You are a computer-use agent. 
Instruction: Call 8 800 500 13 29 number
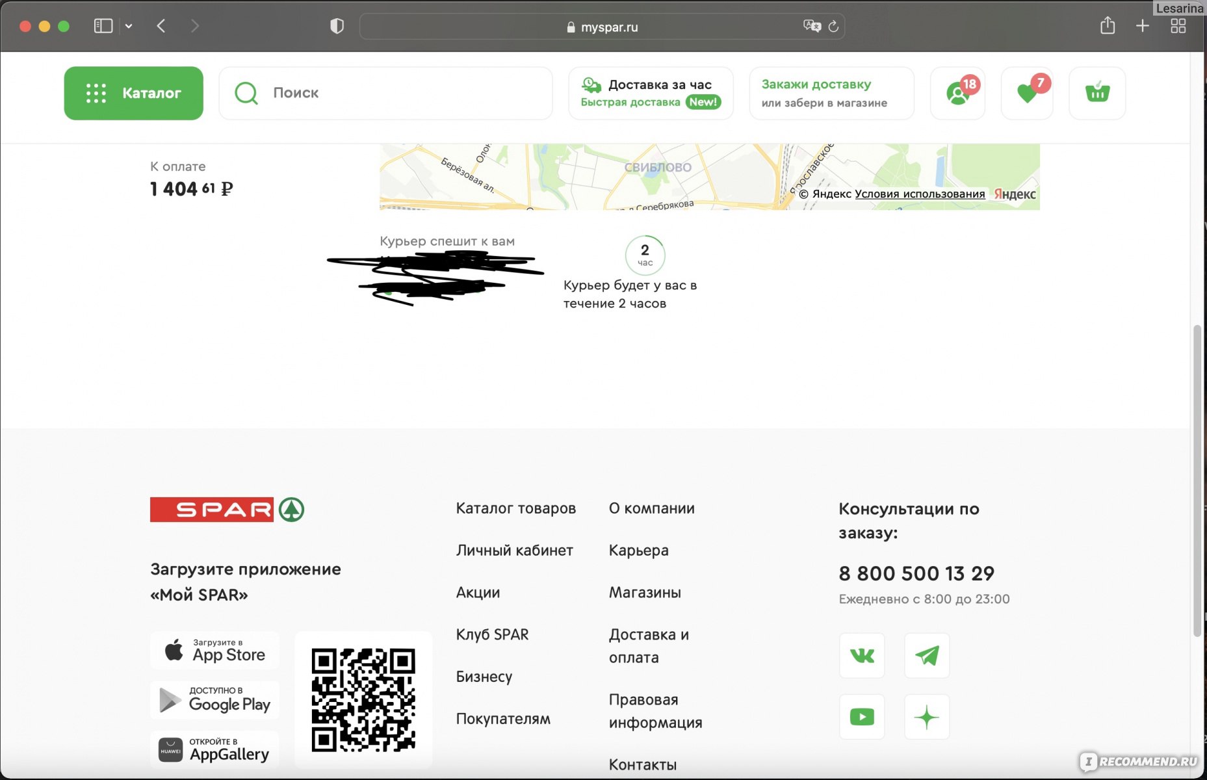pos(916,573)
